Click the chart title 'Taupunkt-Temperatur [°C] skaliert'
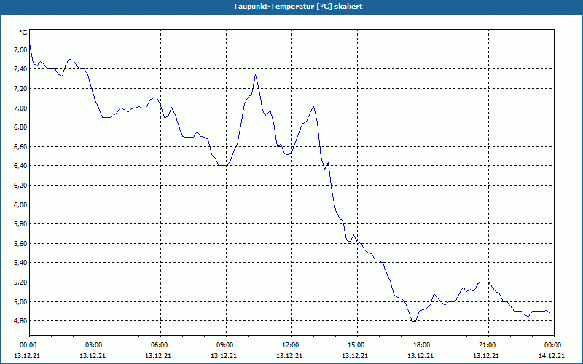The width and height of the screenshot is (583, 364). [298, 7]
